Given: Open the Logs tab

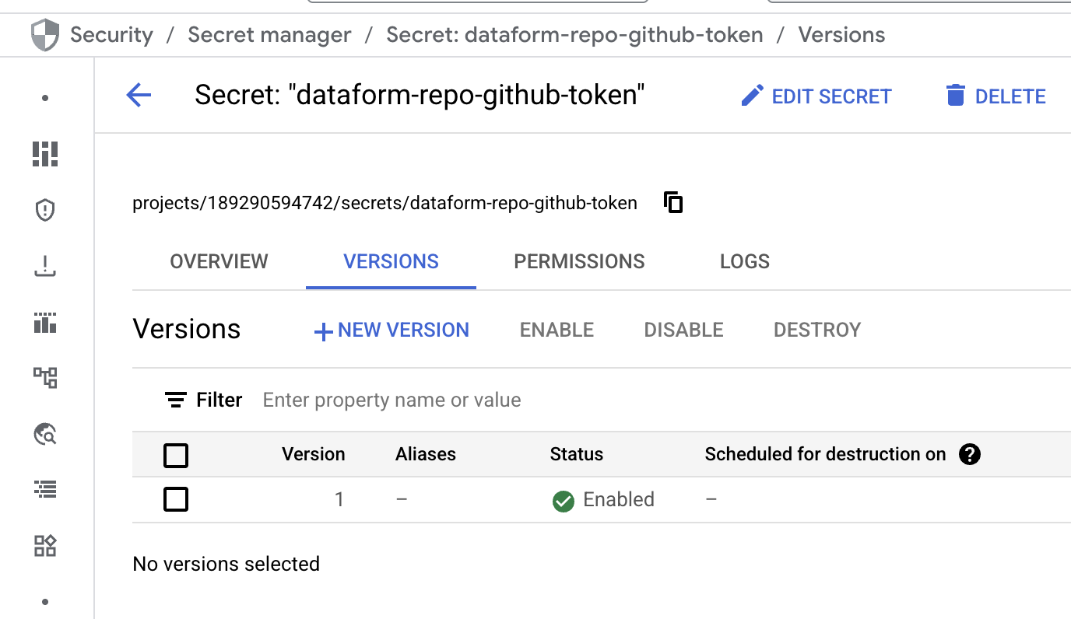Looking at the screenshot, I should click(x=745, y=261).
